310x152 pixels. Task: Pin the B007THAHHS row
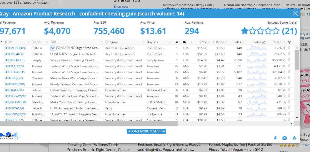(289, 72)
